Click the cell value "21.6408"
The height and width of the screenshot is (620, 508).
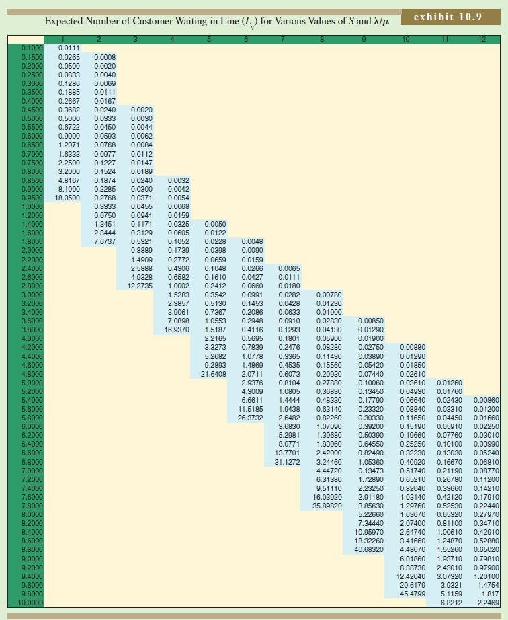click(214, 374)
